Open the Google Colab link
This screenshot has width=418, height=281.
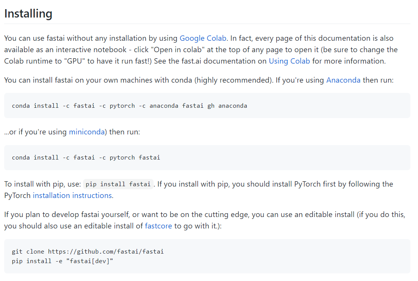pos(203,38)
